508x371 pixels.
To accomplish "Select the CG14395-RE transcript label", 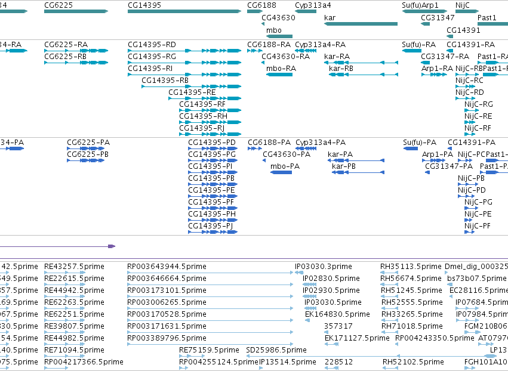I will [x=192, y=92].
